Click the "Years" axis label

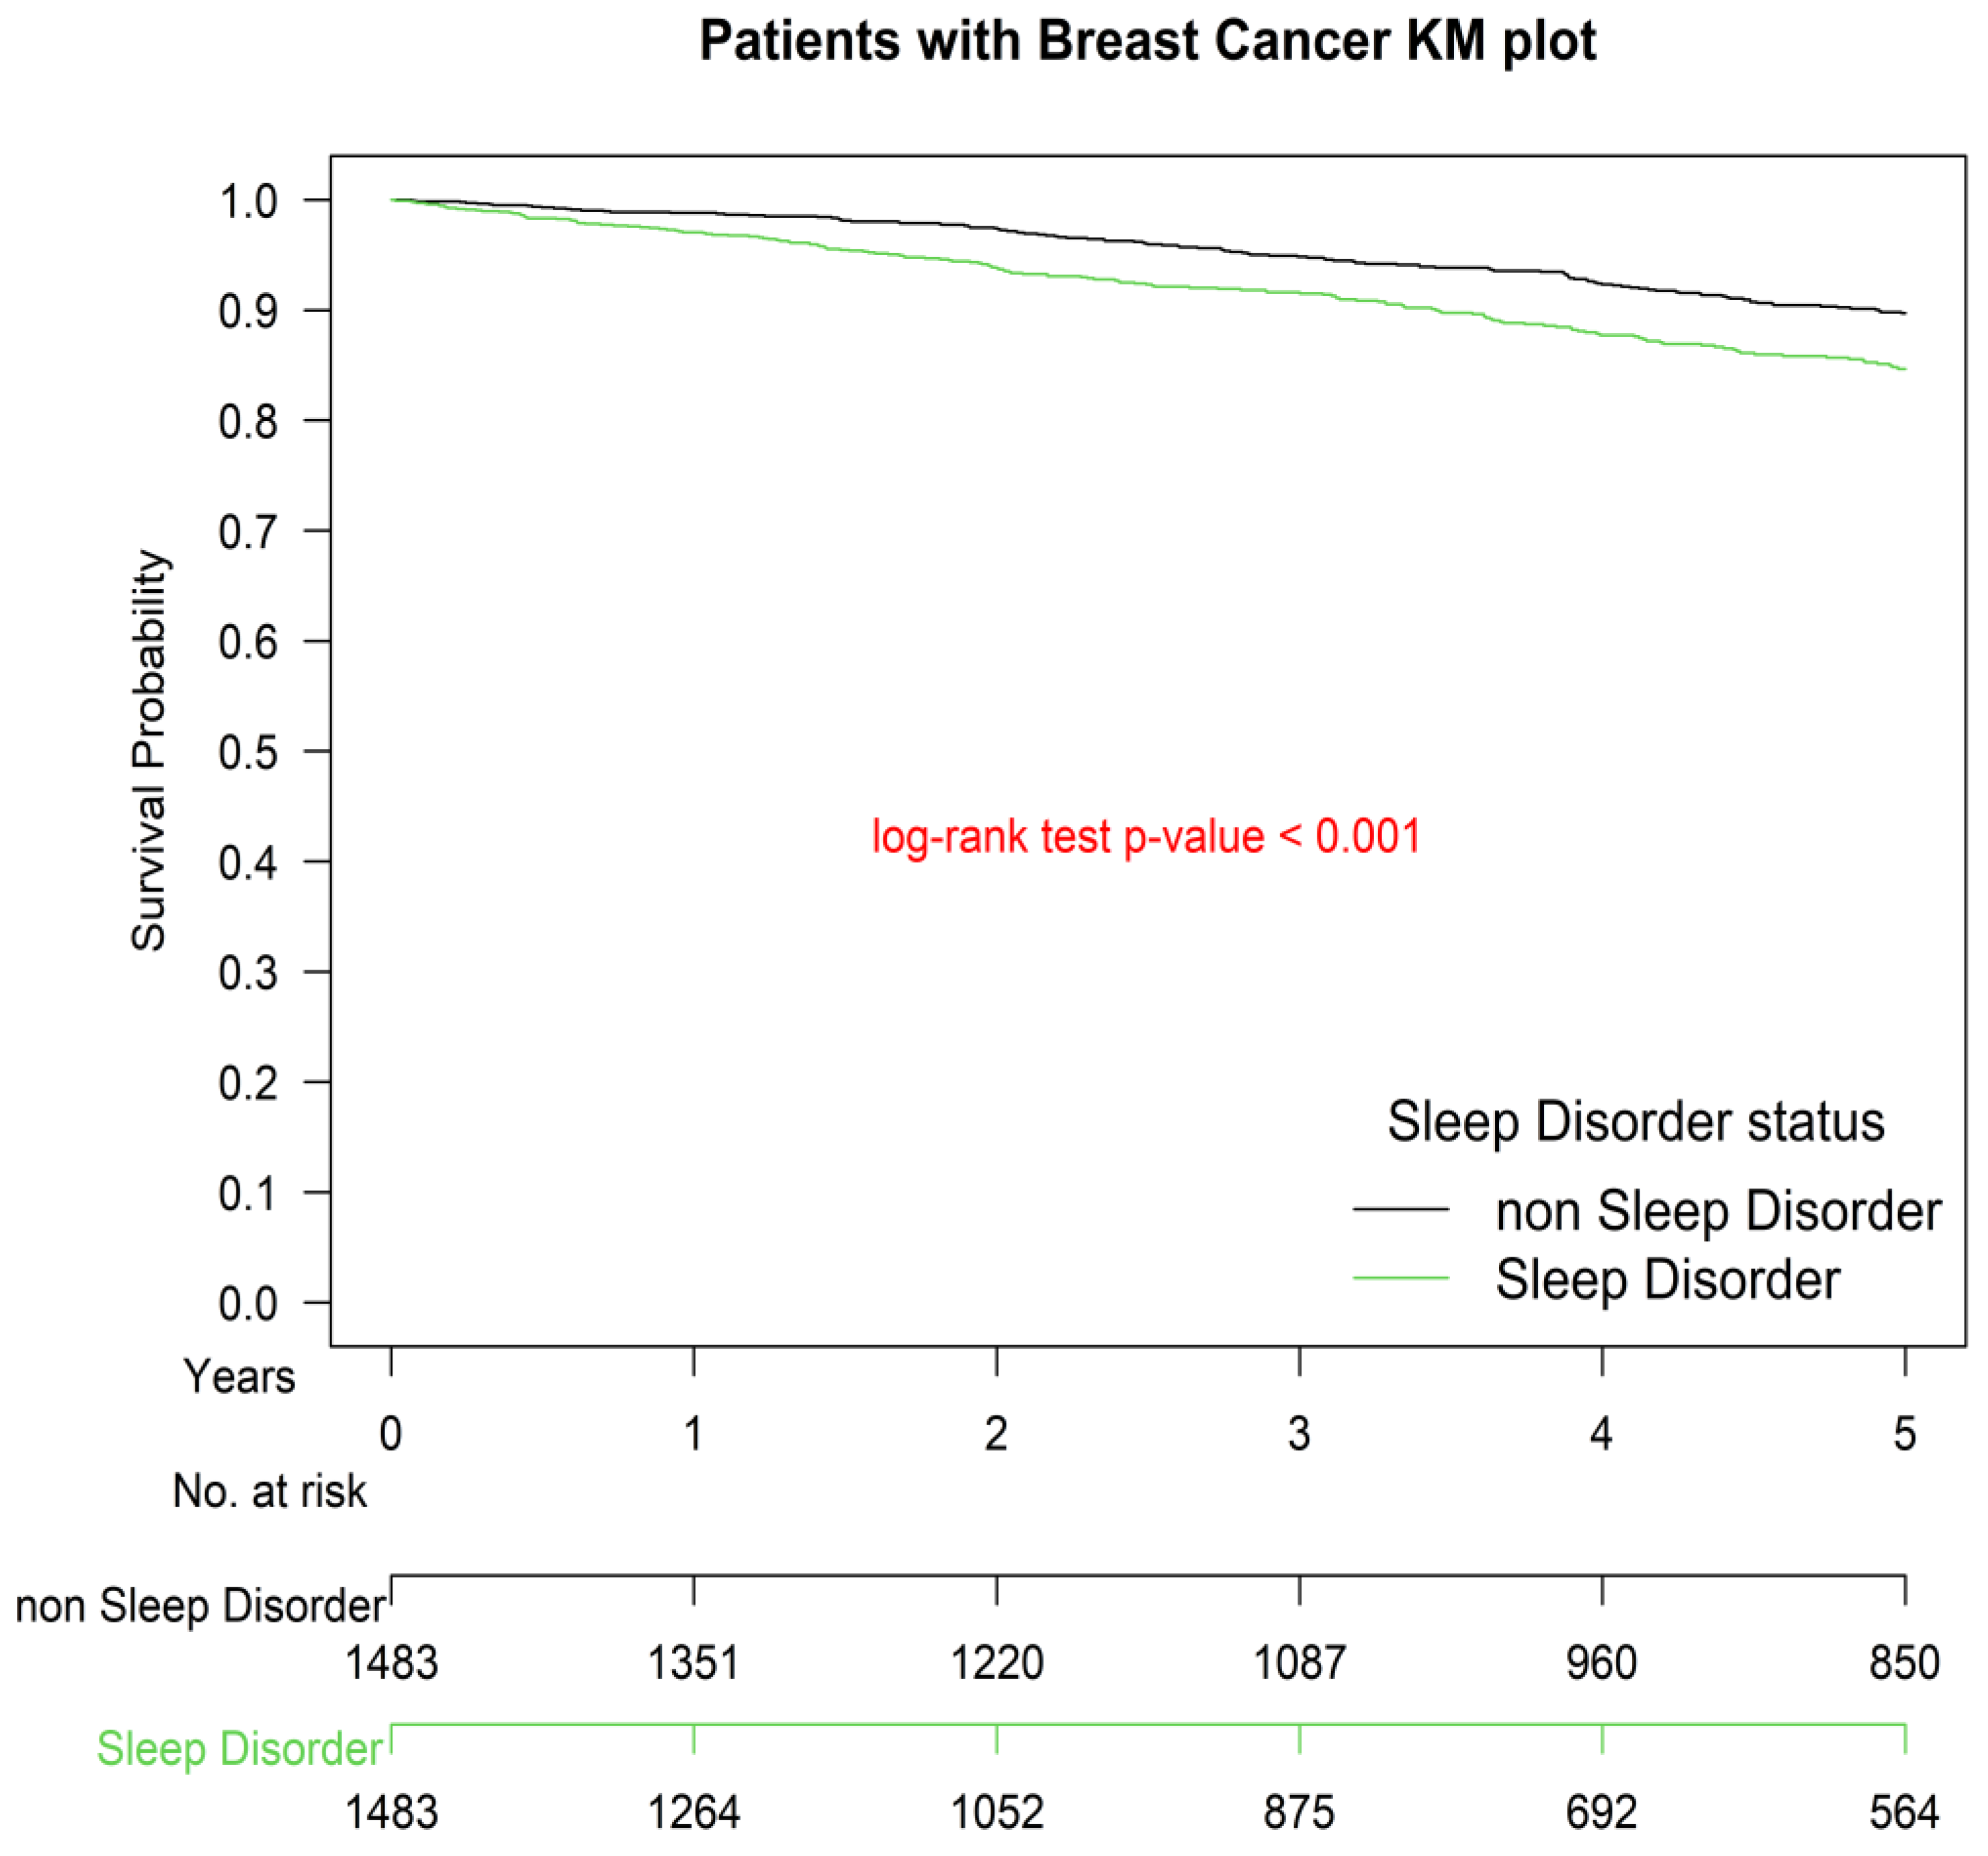click(239, 1377)
